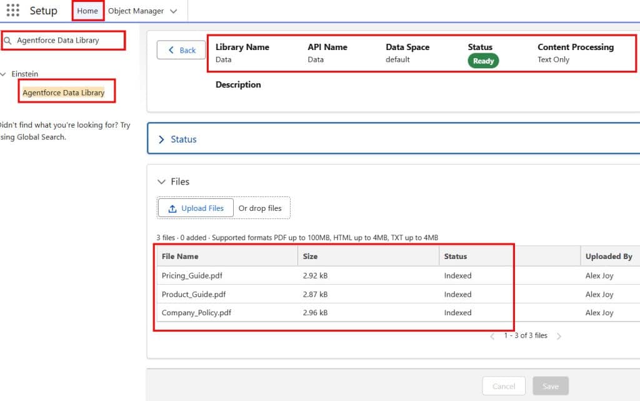640x401 pixels.
Task: Click the Quick Find search field
Action: [63, 41]
